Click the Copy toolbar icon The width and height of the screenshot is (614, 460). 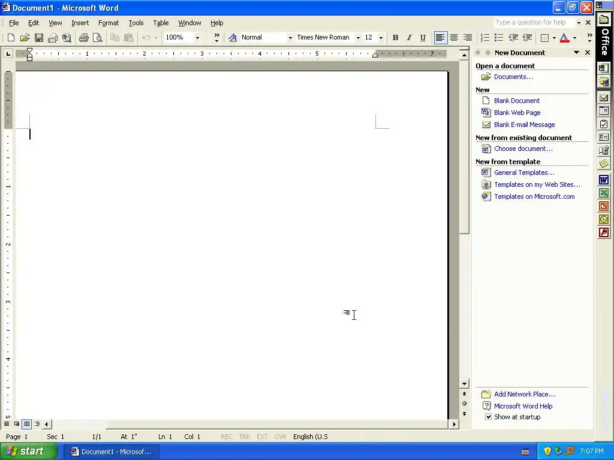(115, 38)
